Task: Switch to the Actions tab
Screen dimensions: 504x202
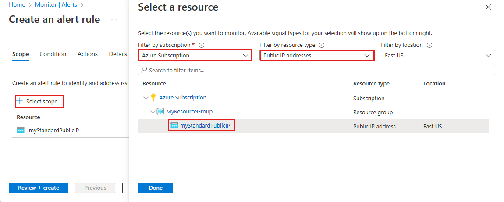Action: (x=88, y=54)
